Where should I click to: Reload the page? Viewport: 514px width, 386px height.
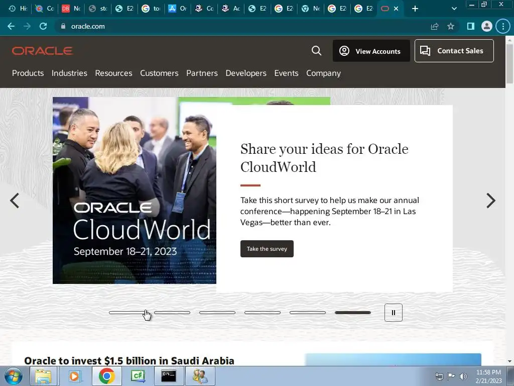(43, 26)
